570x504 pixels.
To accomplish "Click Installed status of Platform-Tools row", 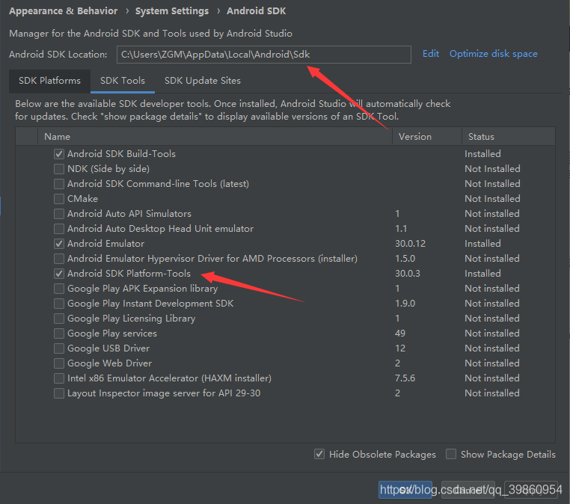I will [482, 273].
